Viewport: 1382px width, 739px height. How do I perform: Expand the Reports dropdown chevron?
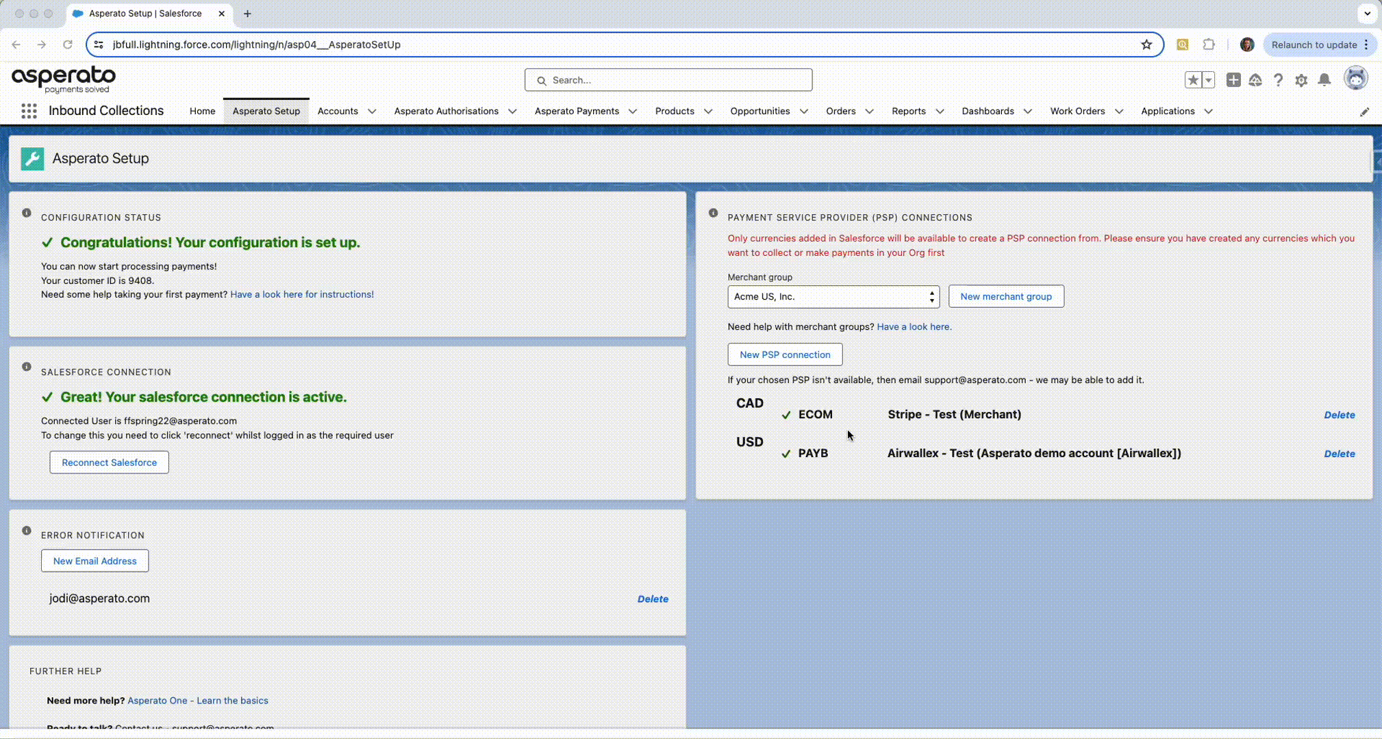[940, 112]
